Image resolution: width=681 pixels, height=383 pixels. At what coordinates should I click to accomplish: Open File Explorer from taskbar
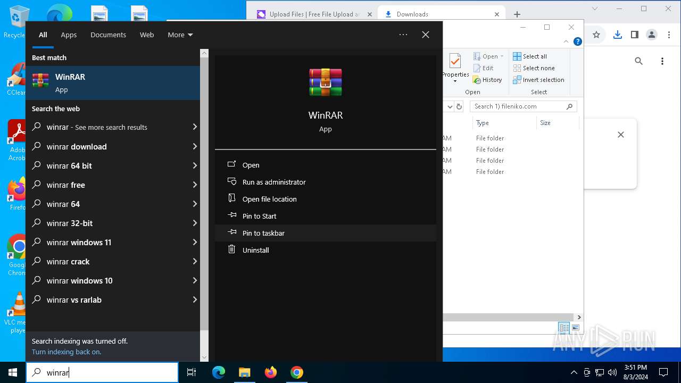pos(244,372)
